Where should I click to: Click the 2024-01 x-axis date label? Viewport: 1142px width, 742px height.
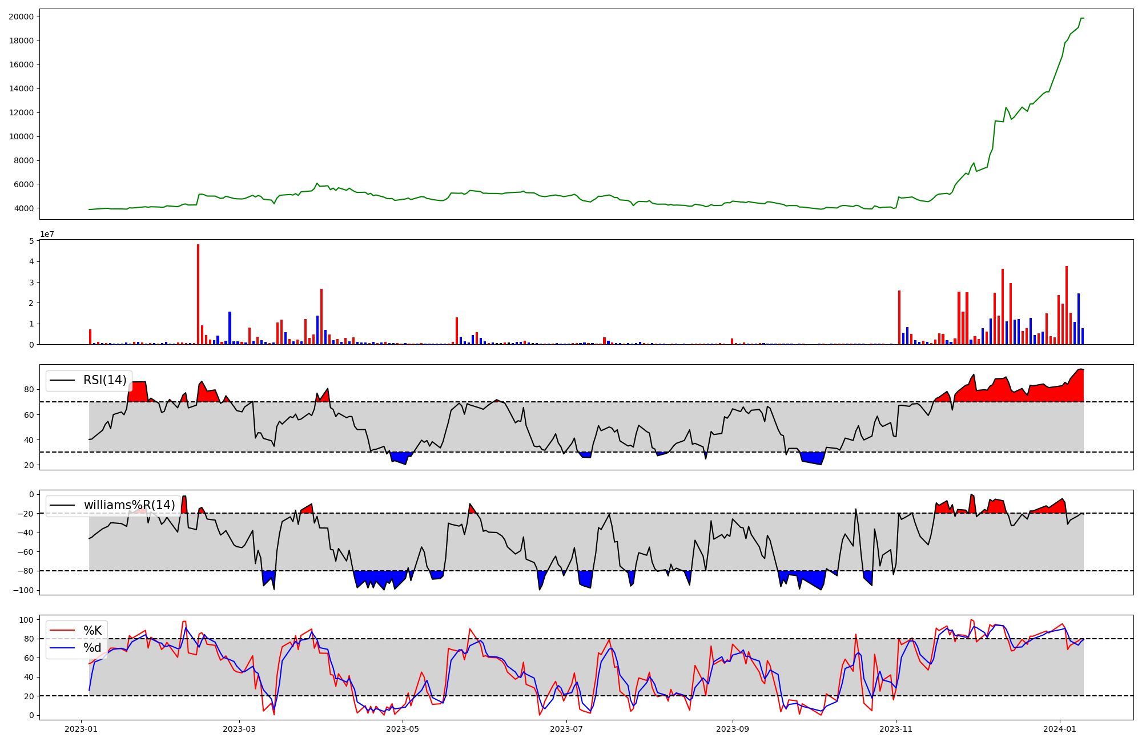coord(1060,729)
